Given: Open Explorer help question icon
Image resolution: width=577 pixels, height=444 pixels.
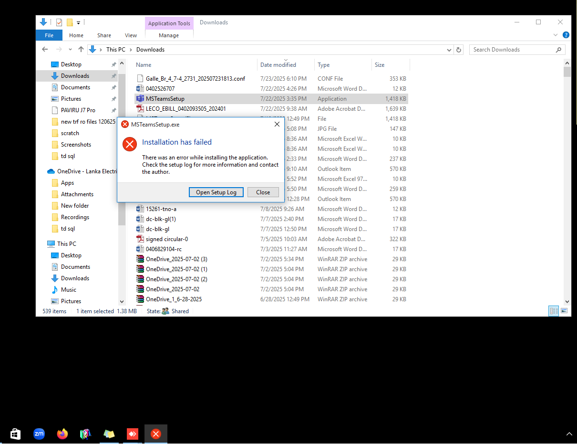Looking at the screenshot, I should pyautogui.click(x=566, y=35).
